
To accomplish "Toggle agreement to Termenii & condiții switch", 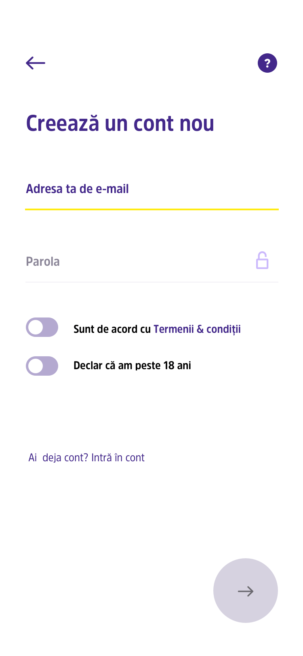I will point(42,327).
